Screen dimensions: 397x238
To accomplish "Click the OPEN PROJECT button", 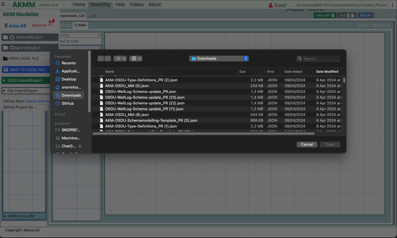I will coord(30,37).
